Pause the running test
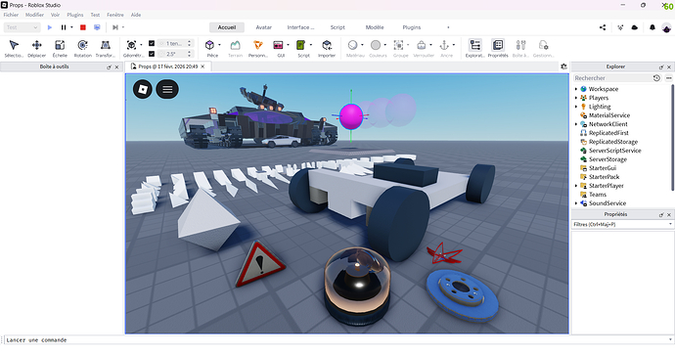Screen dimensions: 675x356 64,27
